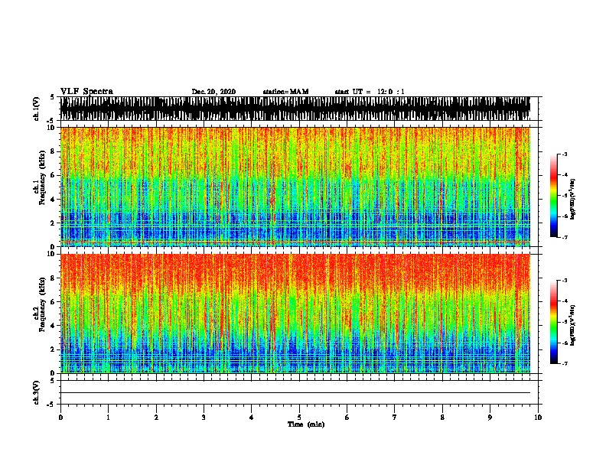606x468 pixels.
Task: Click the "Time (min)" x-axis label
Action: coord(306,424)
